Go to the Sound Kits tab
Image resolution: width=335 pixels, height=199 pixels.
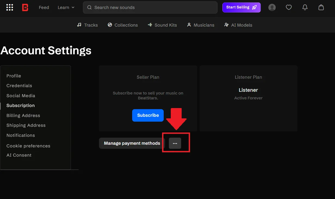pyautogui.click(x=162, y=25)
